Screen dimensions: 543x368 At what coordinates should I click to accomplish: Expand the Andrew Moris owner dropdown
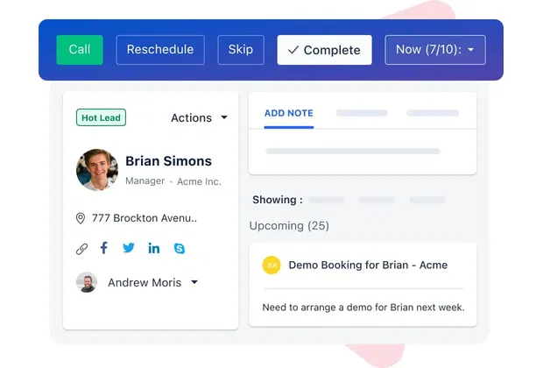[x=194, y=282]
